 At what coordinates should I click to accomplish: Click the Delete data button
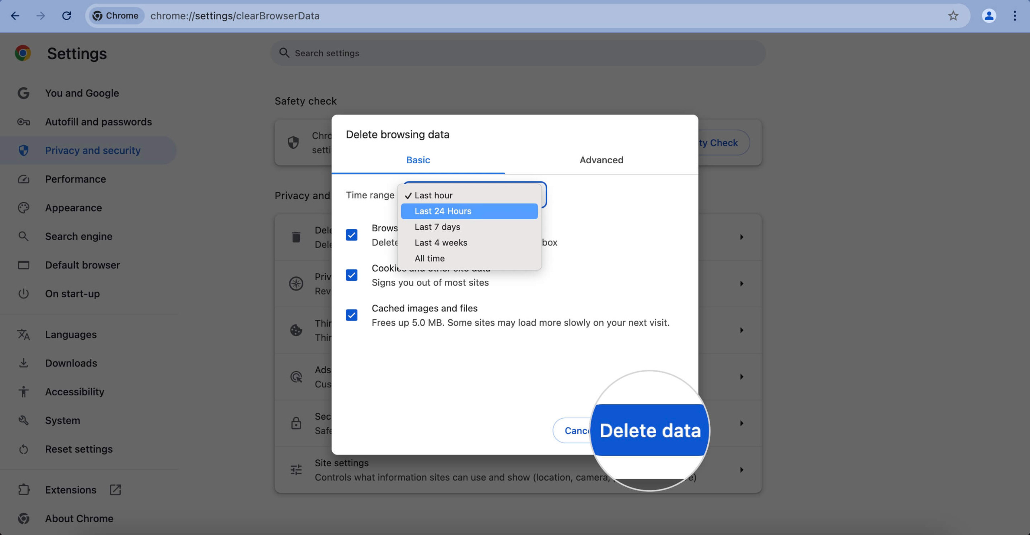click(x=650, y=430)
